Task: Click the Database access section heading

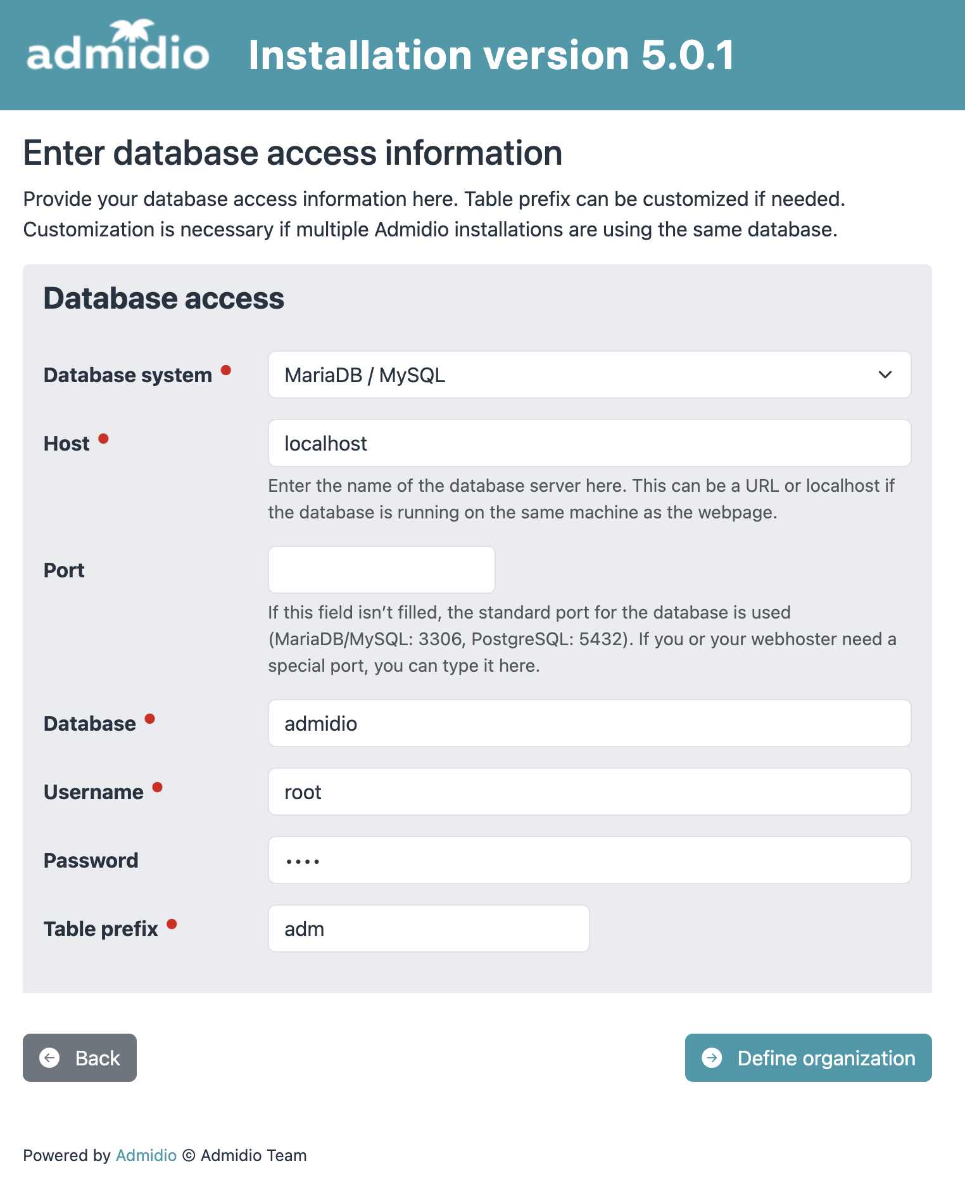Action: point(164,298)
